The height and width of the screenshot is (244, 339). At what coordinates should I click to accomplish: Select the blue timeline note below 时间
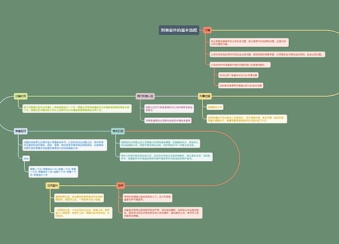pyautogui.click(x=54, y=172)
